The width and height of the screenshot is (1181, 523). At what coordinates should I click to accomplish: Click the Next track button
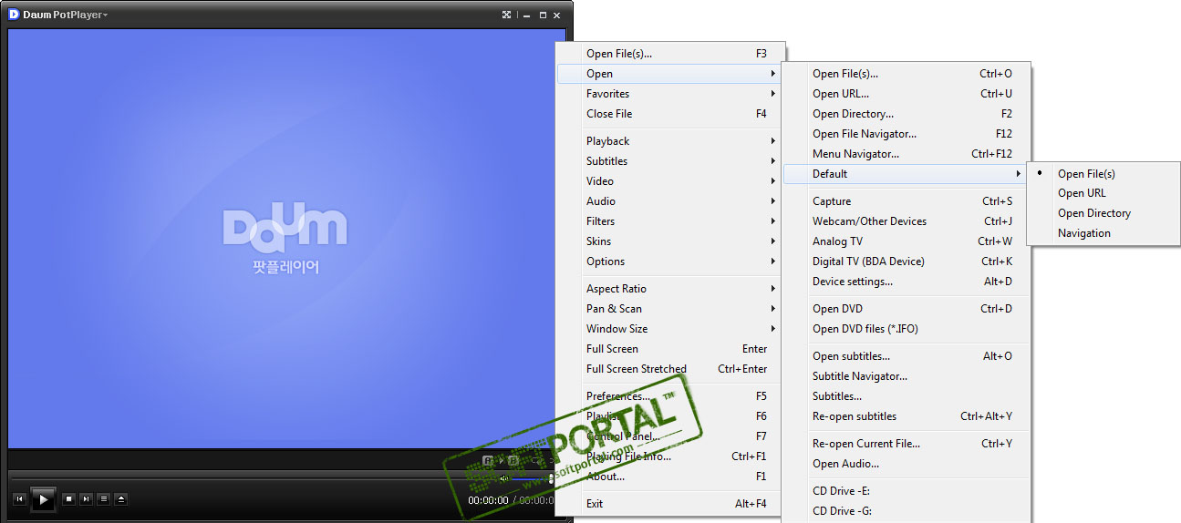point(86,499)
